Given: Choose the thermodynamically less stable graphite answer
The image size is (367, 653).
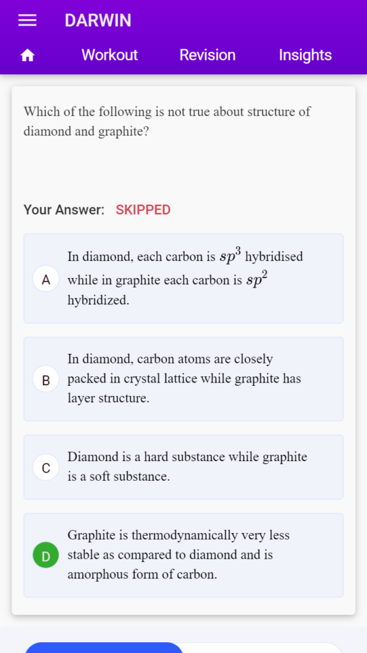Looking at the screenshot, I should point(183,555).
